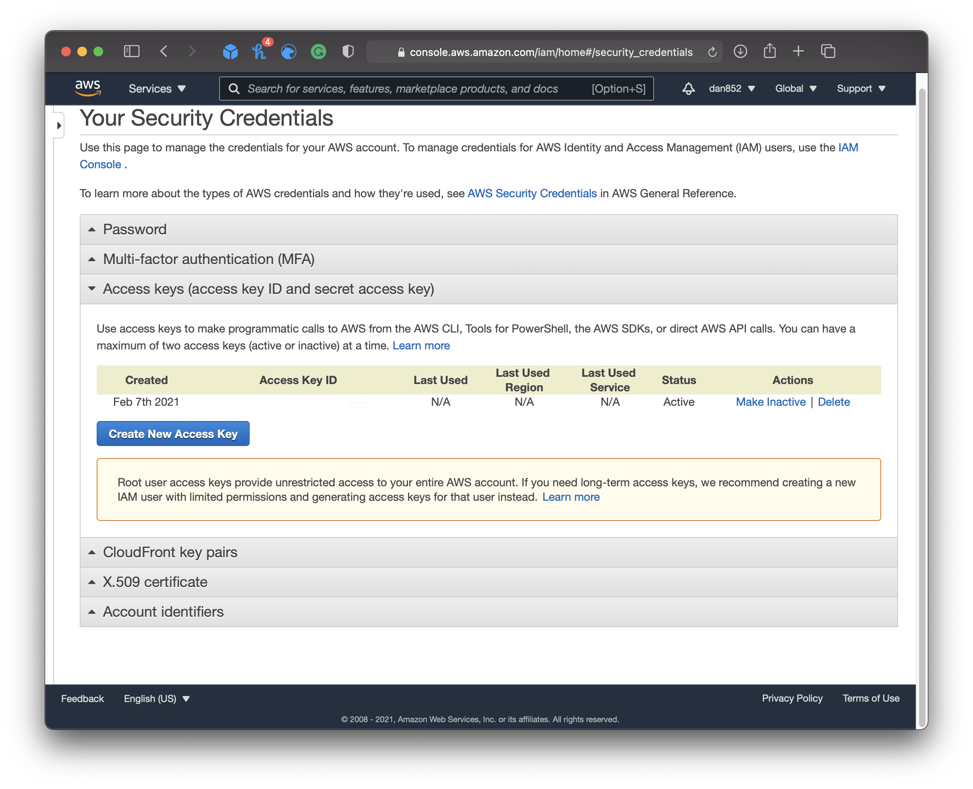Open the dan852 account menu
The image size is (973, 789).
[732, 89]
